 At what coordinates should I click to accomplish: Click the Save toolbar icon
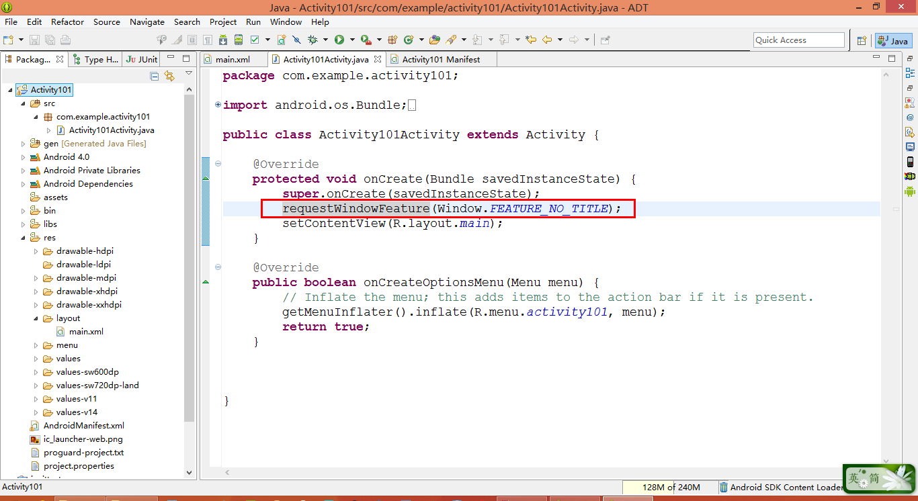click(x=34, y=40)
